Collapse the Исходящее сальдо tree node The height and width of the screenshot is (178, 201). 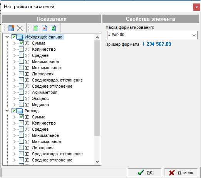[7, 37]
